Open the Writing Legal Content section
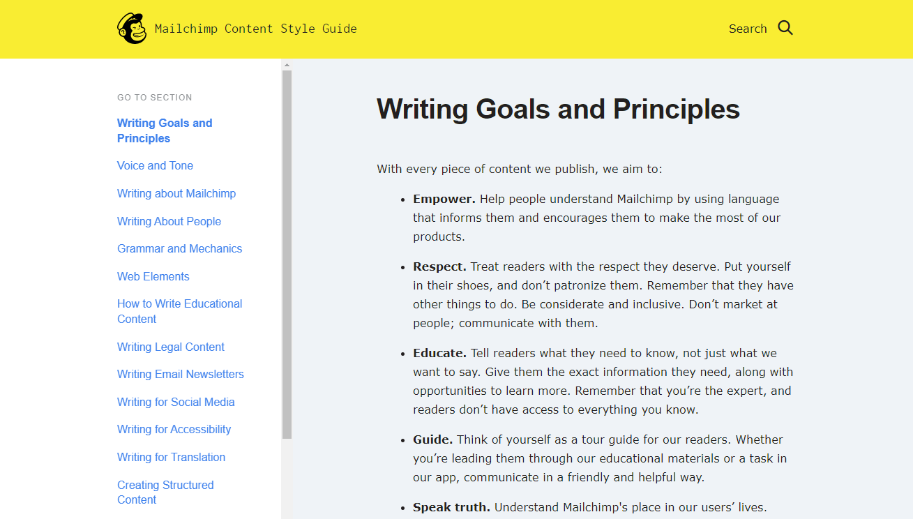 tap(170, 347)
